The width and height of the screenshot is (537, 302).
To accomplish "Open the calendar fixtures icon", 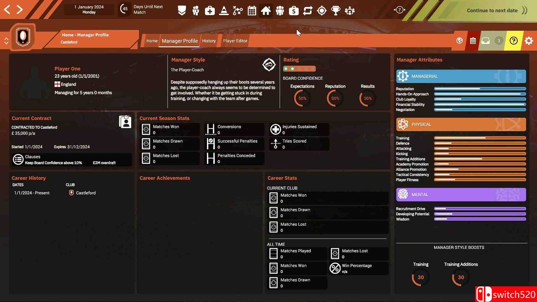I will click(x=252, y=11).
